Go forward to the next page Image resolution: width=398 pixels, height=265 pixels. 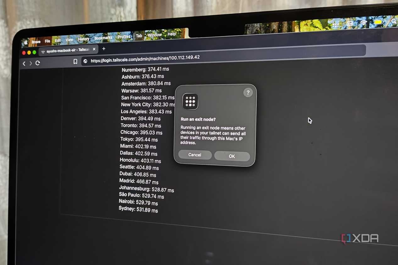[x=30, y=63]
